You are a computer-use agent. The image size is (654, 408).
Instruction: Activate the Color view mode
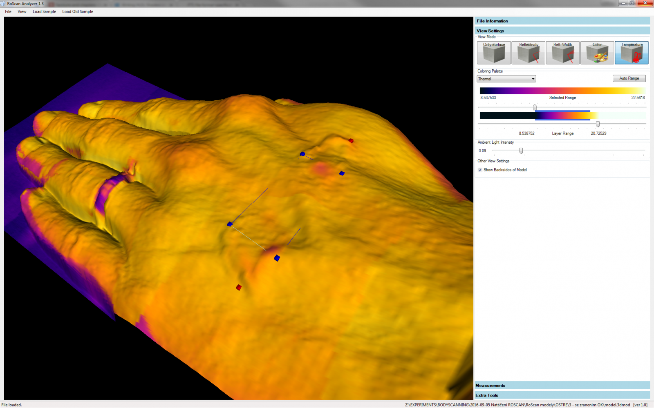click(x=597, y=53)
